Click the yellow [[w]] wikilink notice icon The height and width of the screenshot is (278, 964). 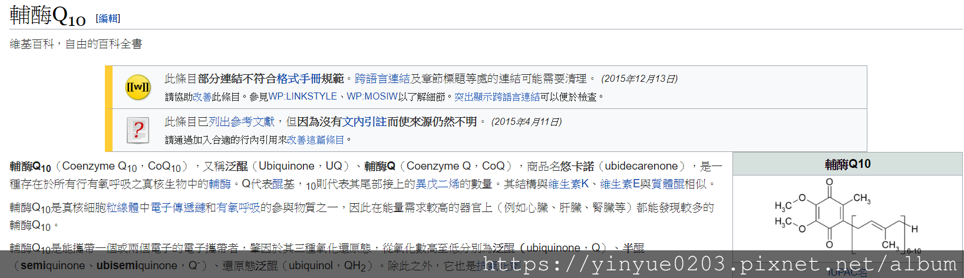pyautogui.click(x=138, y=87)
